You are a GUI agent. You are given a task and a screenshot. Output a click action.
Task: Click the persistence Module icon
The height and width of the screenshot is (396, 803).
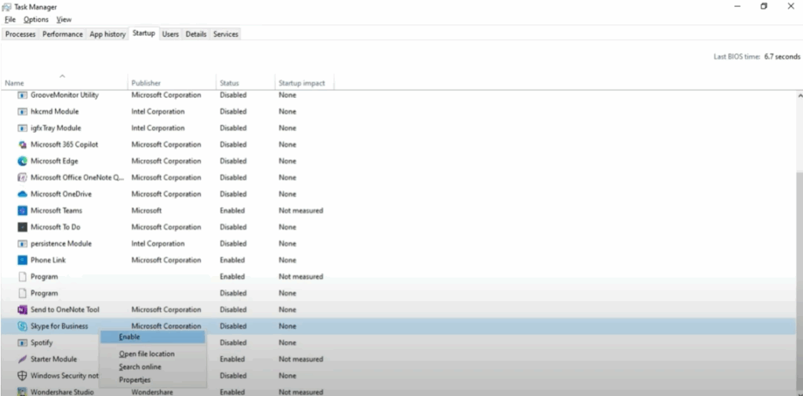click(x=22, y=244)
